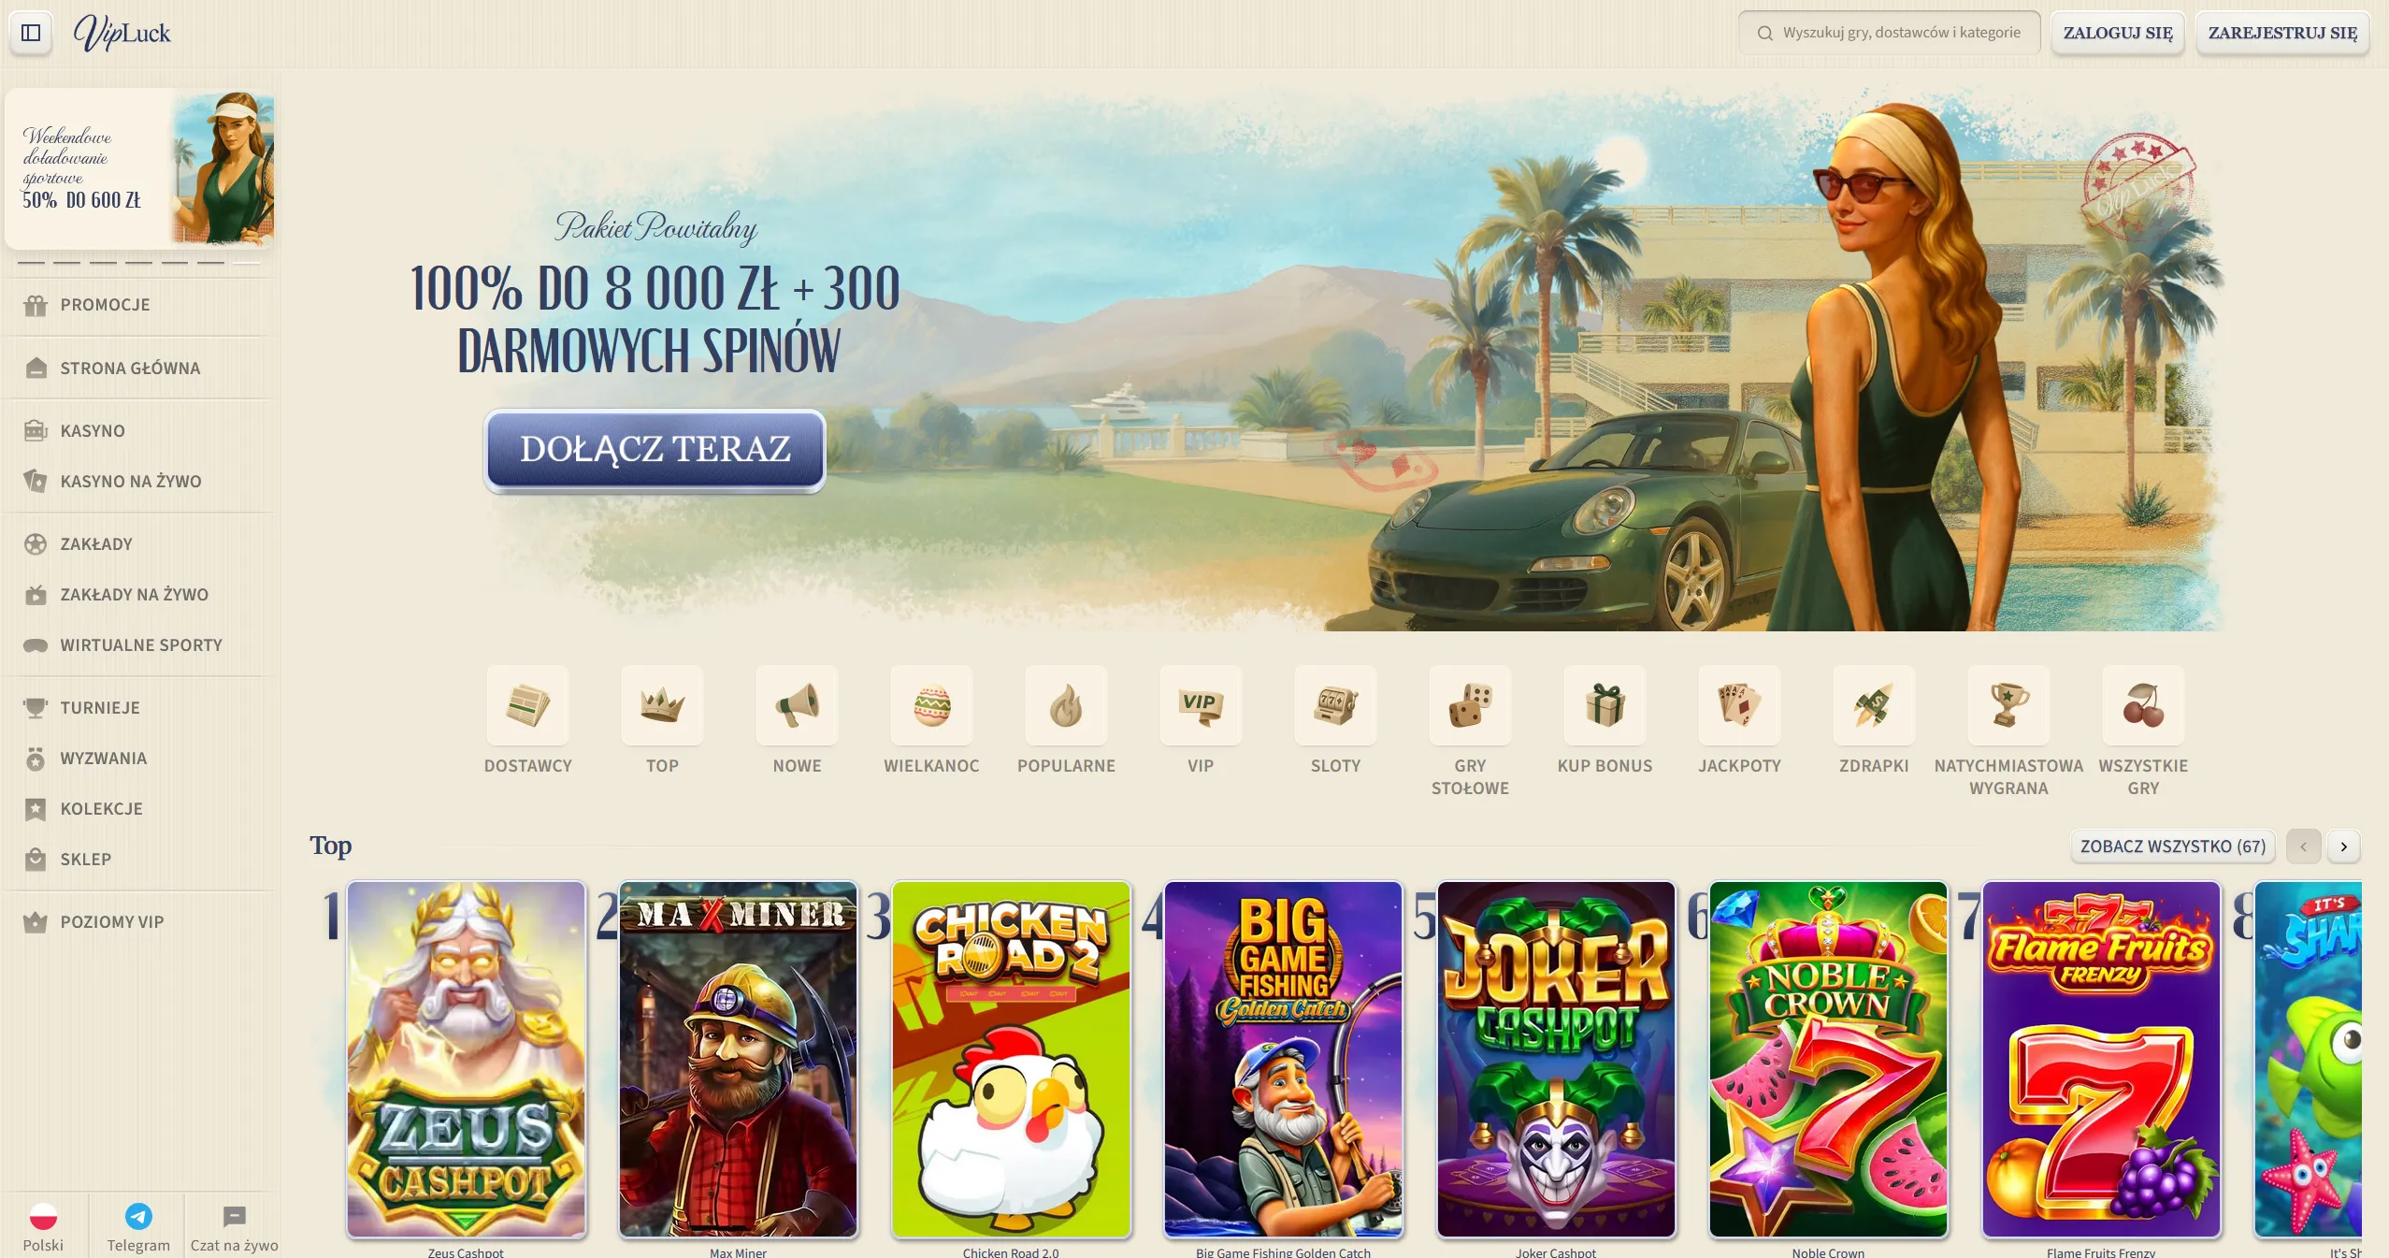
Task: Open the Dostawcy providers category icon
Action: [527, 705]
